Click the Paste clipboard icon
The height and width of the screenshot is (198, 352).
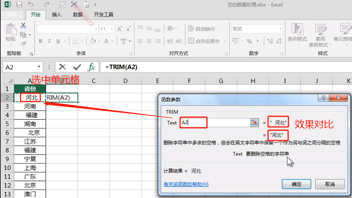click(x=11, y=29)
